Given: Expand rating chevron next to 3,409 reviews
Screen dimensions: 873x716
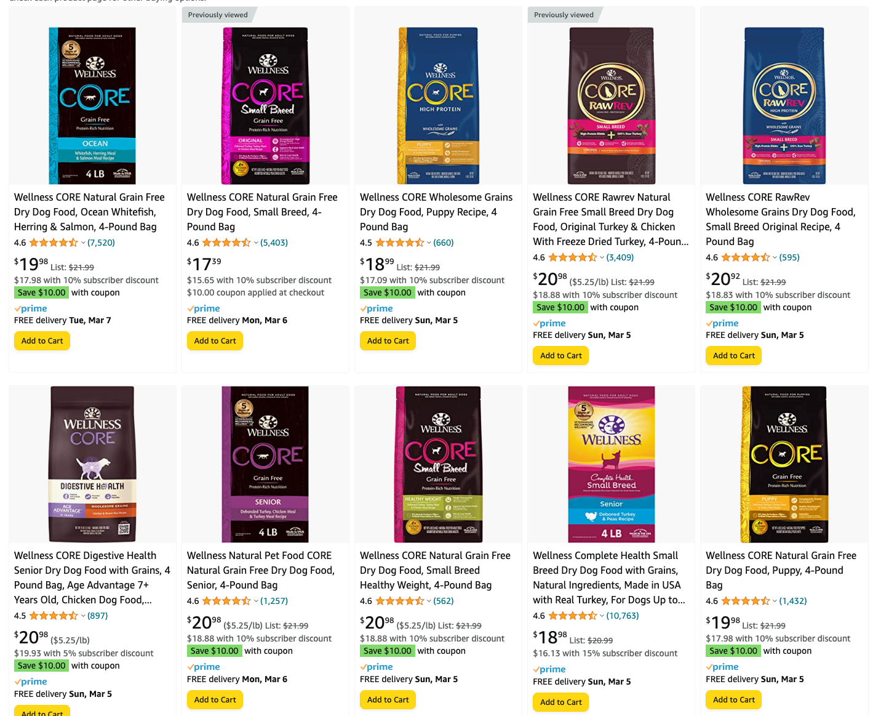Looking at the screenshot, I should pyautogui.click(x=602, y=258).
